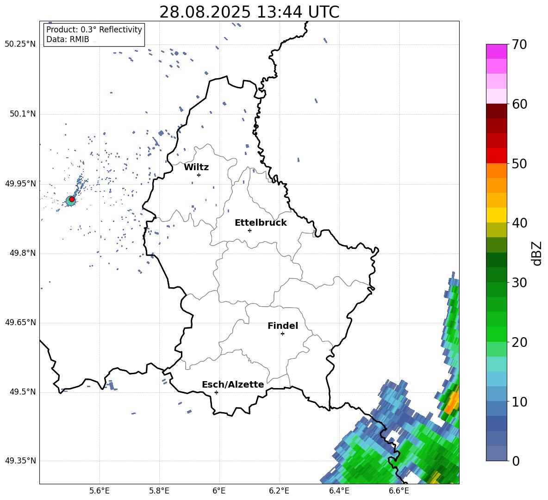The height and width of the screenshot is (500, 548).
Task: Click the Data: RMIB text
Action: [68, 39]
